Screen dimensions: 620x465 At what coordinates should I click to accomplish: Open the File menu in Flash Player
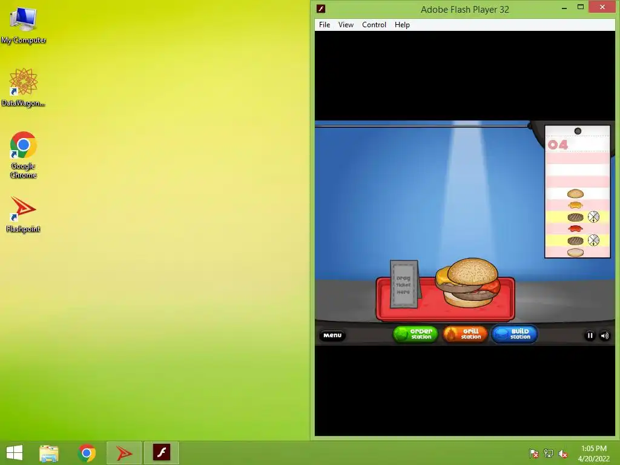[x=325, y=24]
